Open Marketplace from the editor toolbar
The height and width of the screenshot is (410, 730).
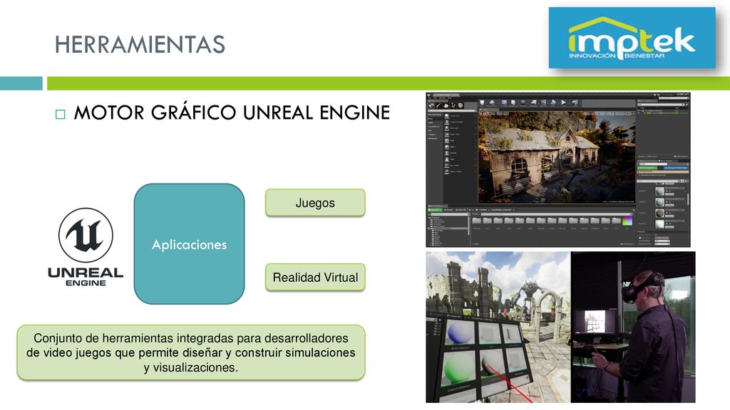pyautogui.click(x=513, y=102)
